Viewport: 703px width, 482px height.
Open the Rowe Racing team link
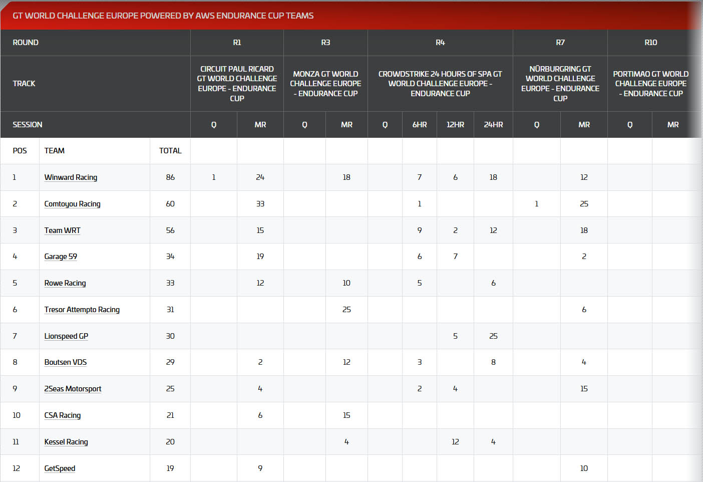pyautogui.click(x=65, y=283)
